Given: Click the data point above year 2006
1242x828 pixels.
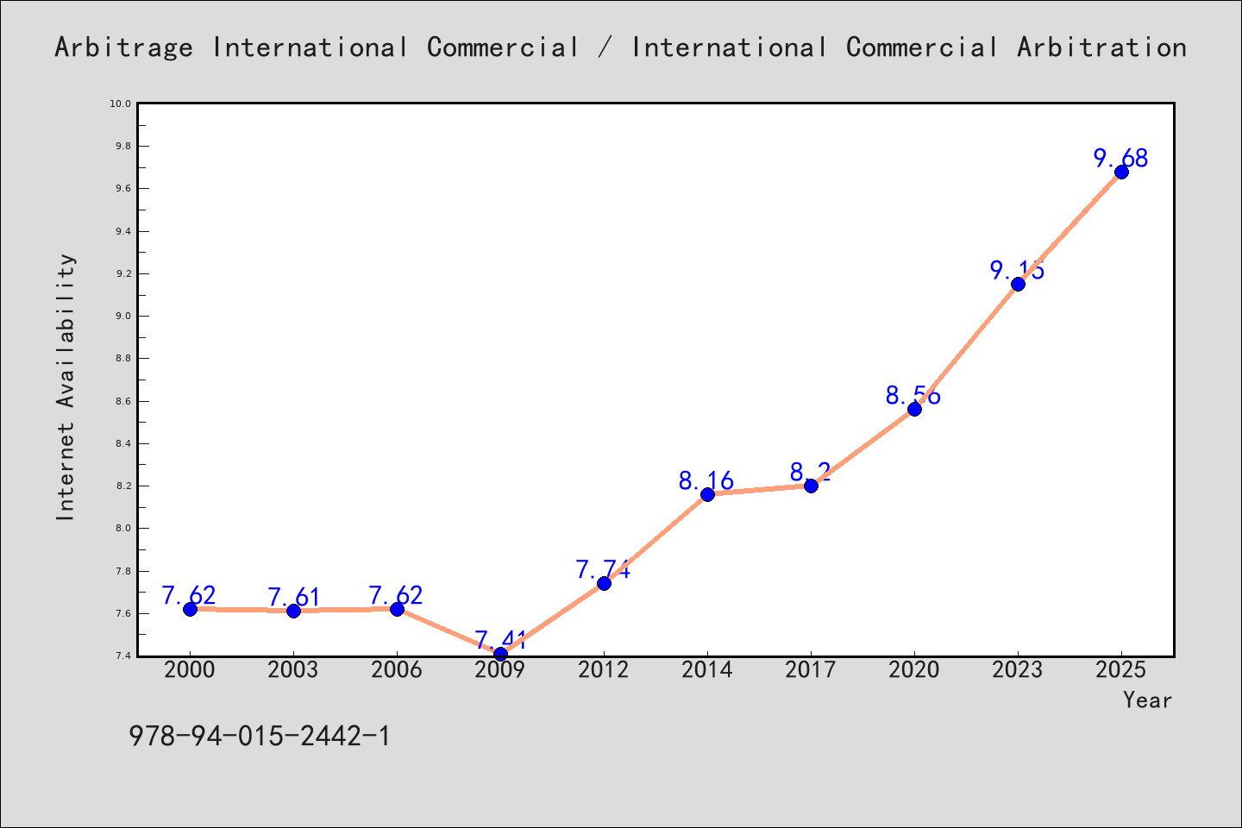Looking at the screenshot, I should pyautogui.click(x=397, y=609).
